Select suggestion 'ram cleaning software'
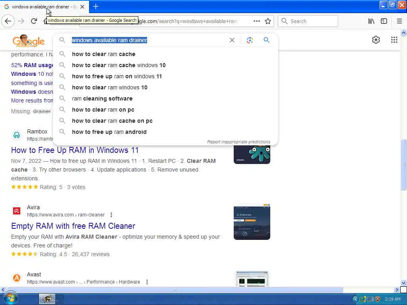Image resolution: width=407 pixels, height=305 pixels. [x=166, y=98]
